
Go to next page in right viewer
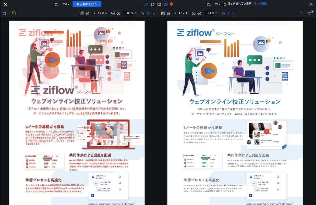click(x=187, y=13)
